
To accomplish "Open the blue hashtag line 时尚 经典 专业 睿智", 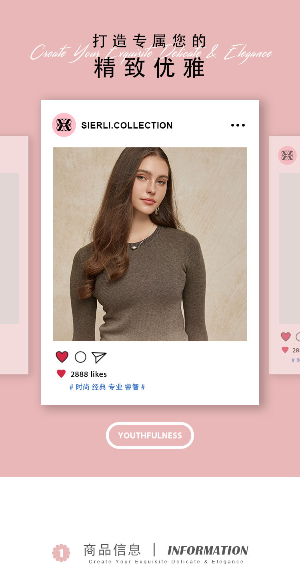I will (x=107, y=387).
